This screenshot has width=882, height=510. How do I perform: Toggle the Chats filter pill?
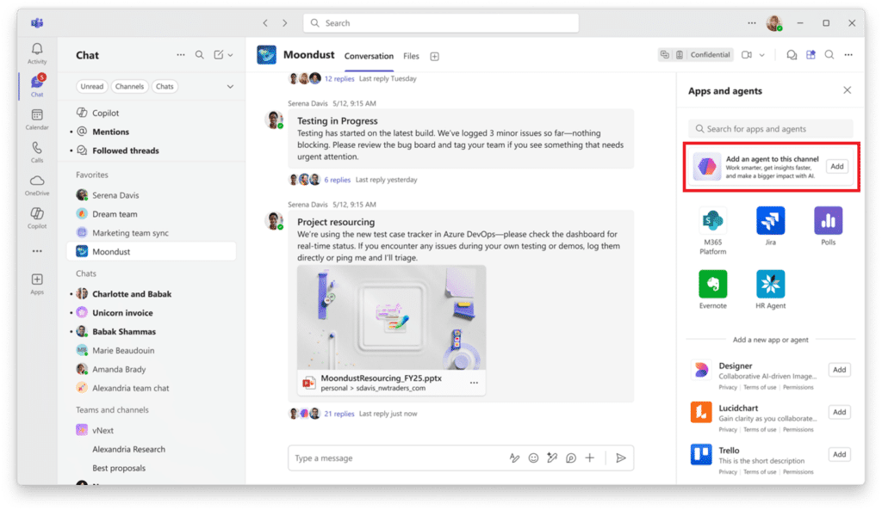pyautogui.click(x=167, y=86)
